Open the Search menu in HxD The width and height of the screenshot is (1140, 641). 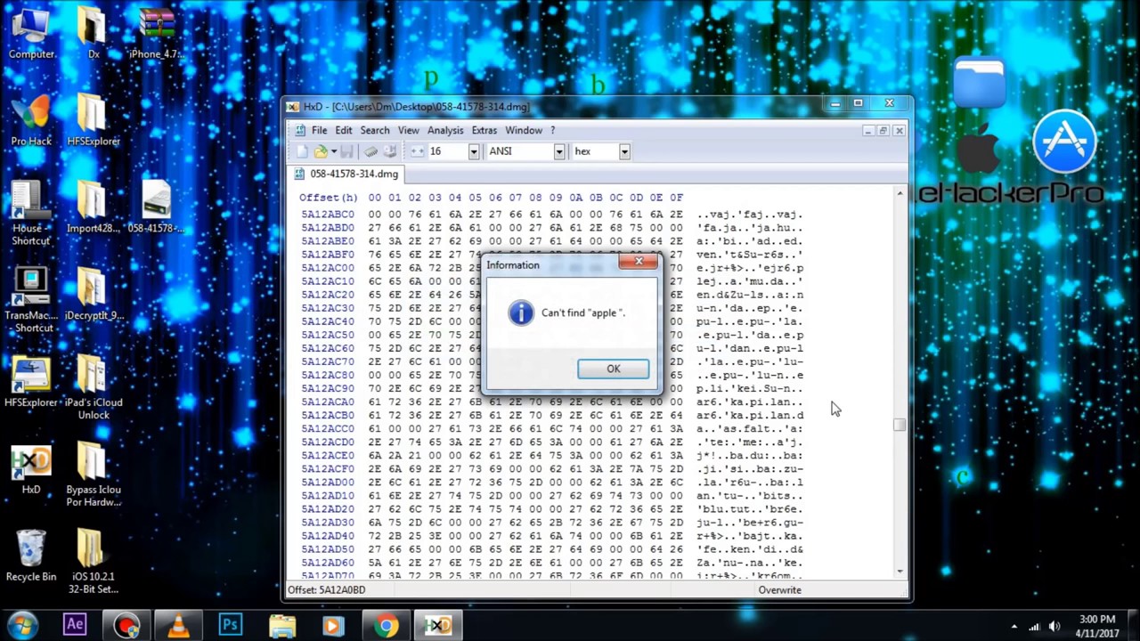374,130
